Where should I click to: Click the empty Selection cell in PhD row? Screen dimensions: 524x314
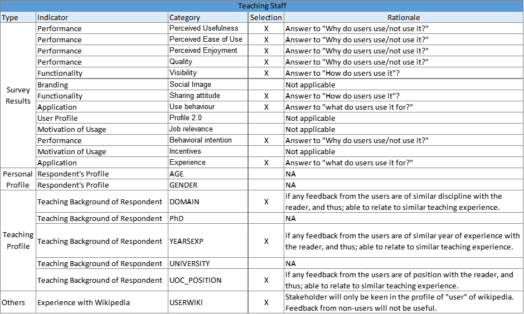tap(266, 218)
